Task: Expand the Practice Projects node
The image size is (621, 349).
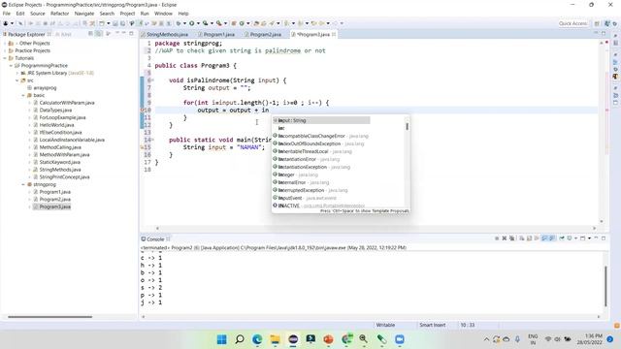Action: [x=5, y=50]
